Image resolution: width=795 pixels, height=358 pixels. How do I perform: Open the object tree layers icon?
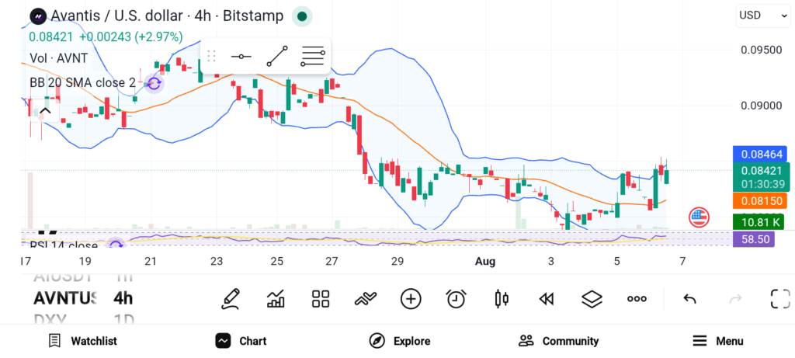(x=592, y=299)
